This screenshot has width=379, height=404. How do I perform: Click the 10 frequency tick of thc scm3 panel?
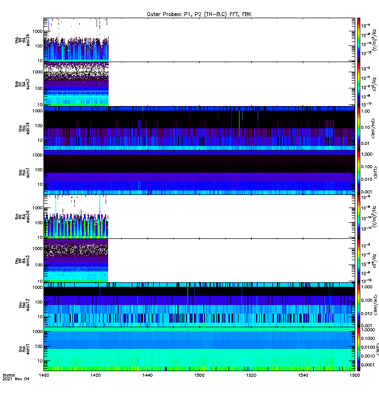coord(40,281)
